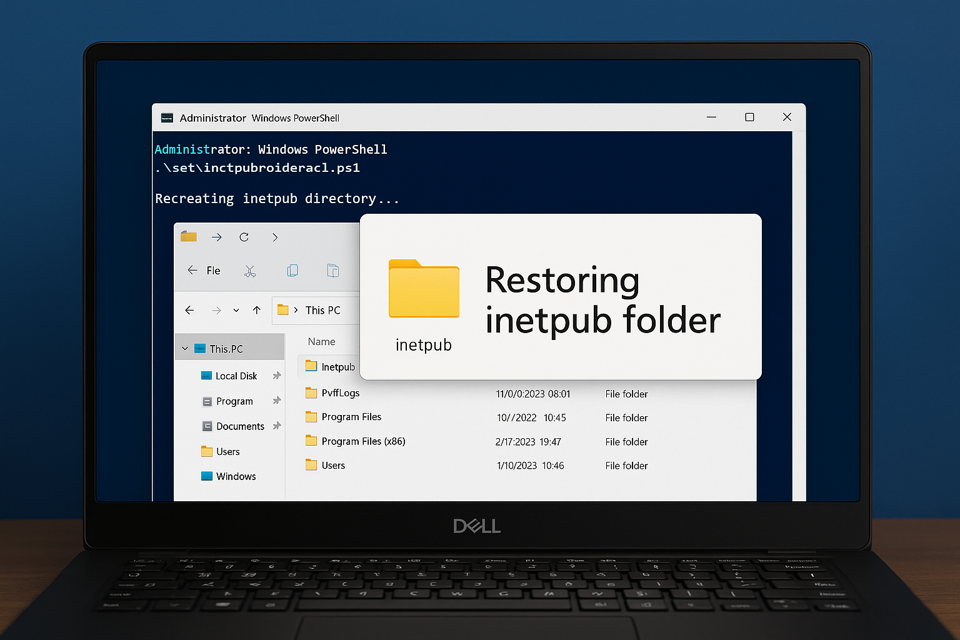Click the folder icon in address bar
Viewport: 960px width, 640px height.
point(282,310)
